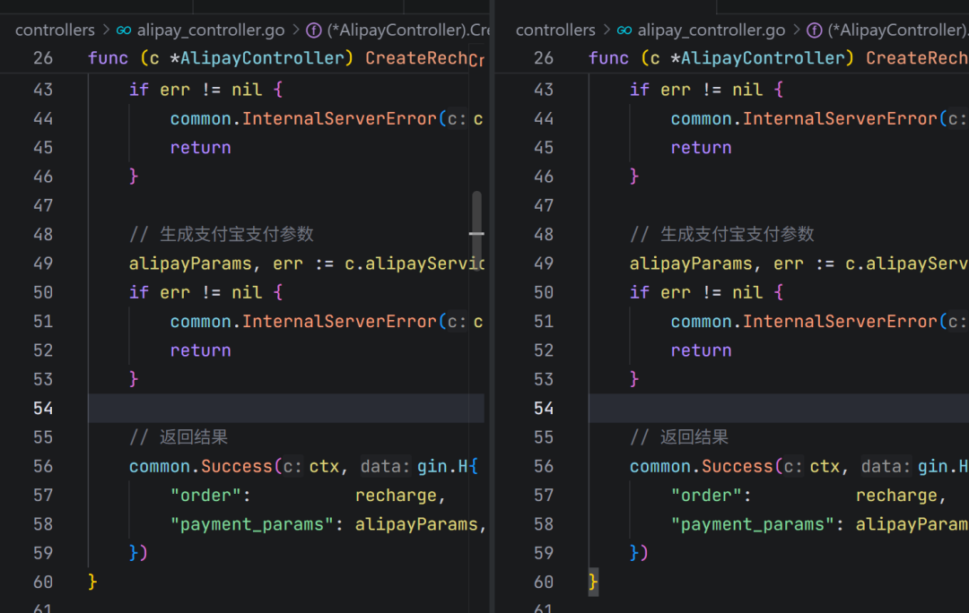969x613 pixels.
Task: Click InternalServerError on line 44 in left pane
Action: (x=339, y=119)
